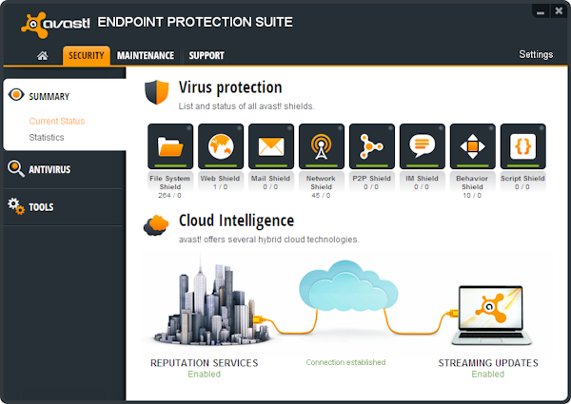Click the IM Shield chat icon

(423, 146)
